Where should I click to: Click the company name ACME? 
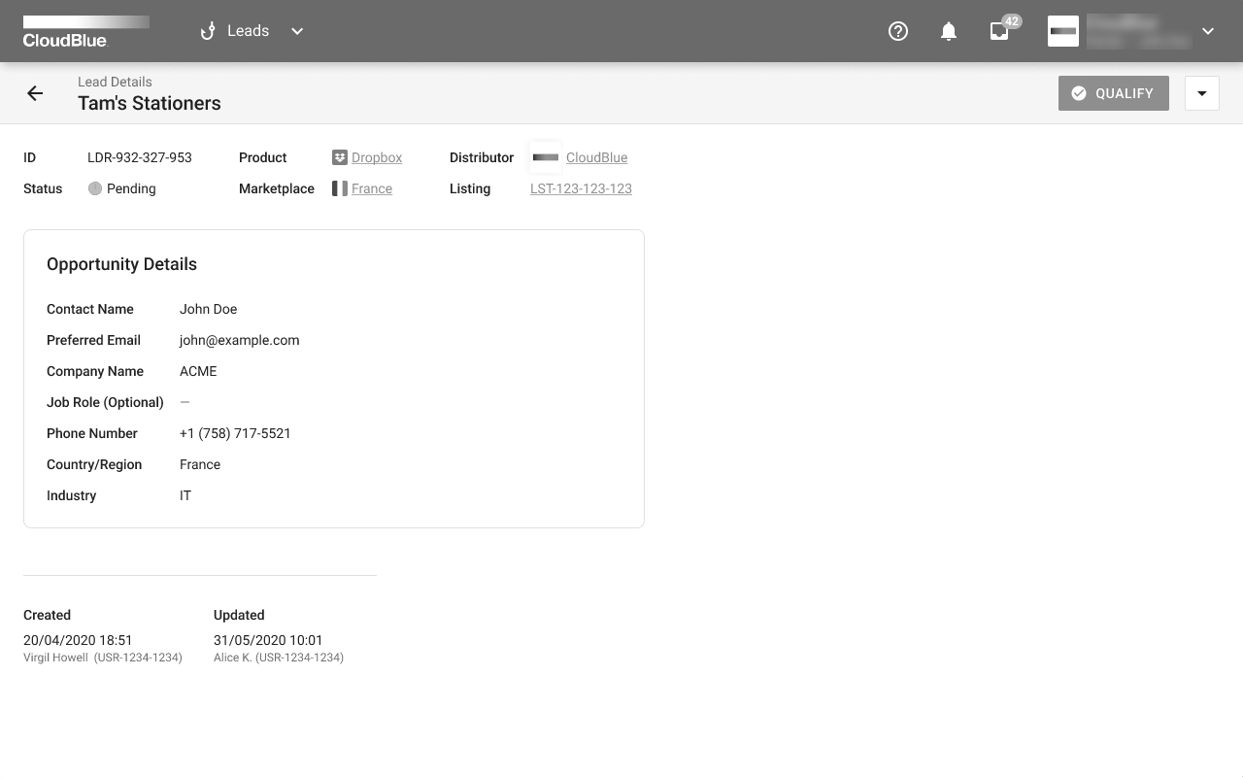[198, 371]
